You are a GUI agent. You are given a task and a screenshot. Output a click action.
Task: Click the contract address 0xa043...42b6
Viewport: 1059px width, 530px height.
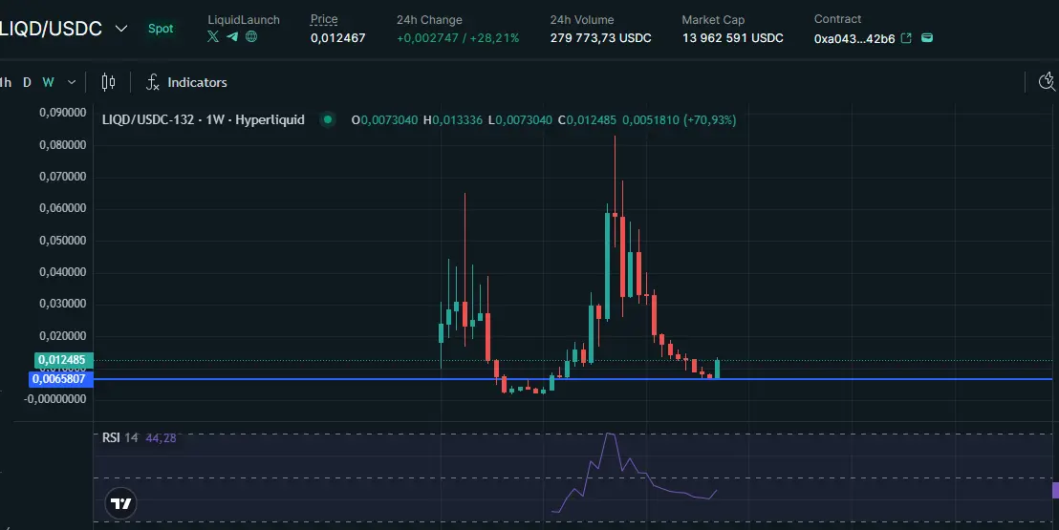click(x=854, y=38)
